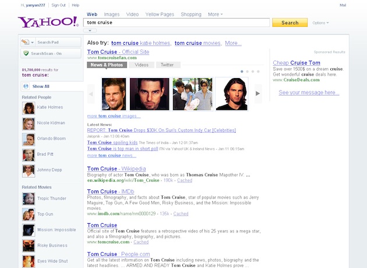Select first photo carousel page dot
This screenshot has width=367, height=268.
click(x=242, y=72)
